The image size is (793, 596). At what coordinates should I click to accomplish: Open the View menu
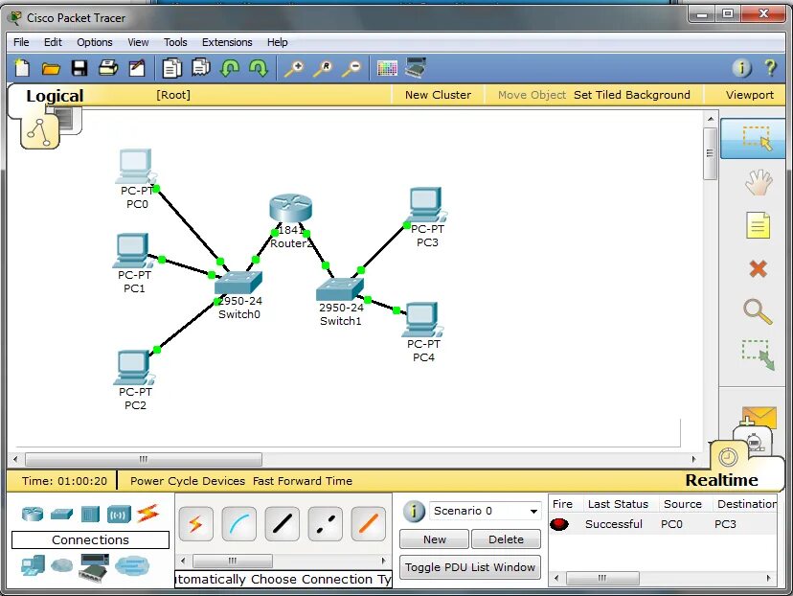138,42
